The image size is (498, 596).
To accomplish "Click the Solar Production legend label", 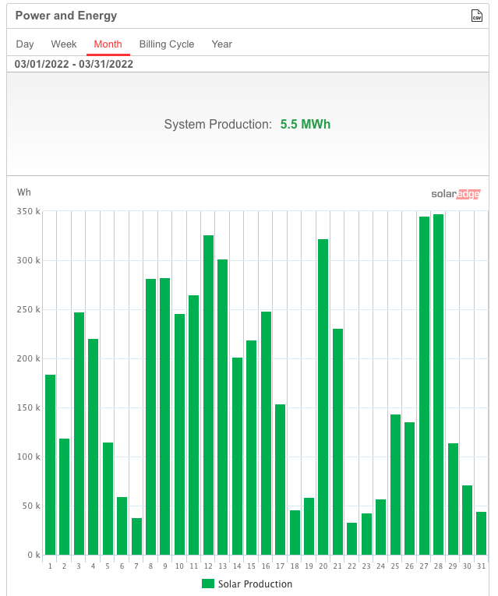I will point(255,584).
